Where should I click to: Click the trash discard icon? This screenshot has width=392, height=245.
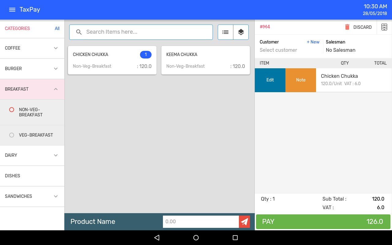347,27
